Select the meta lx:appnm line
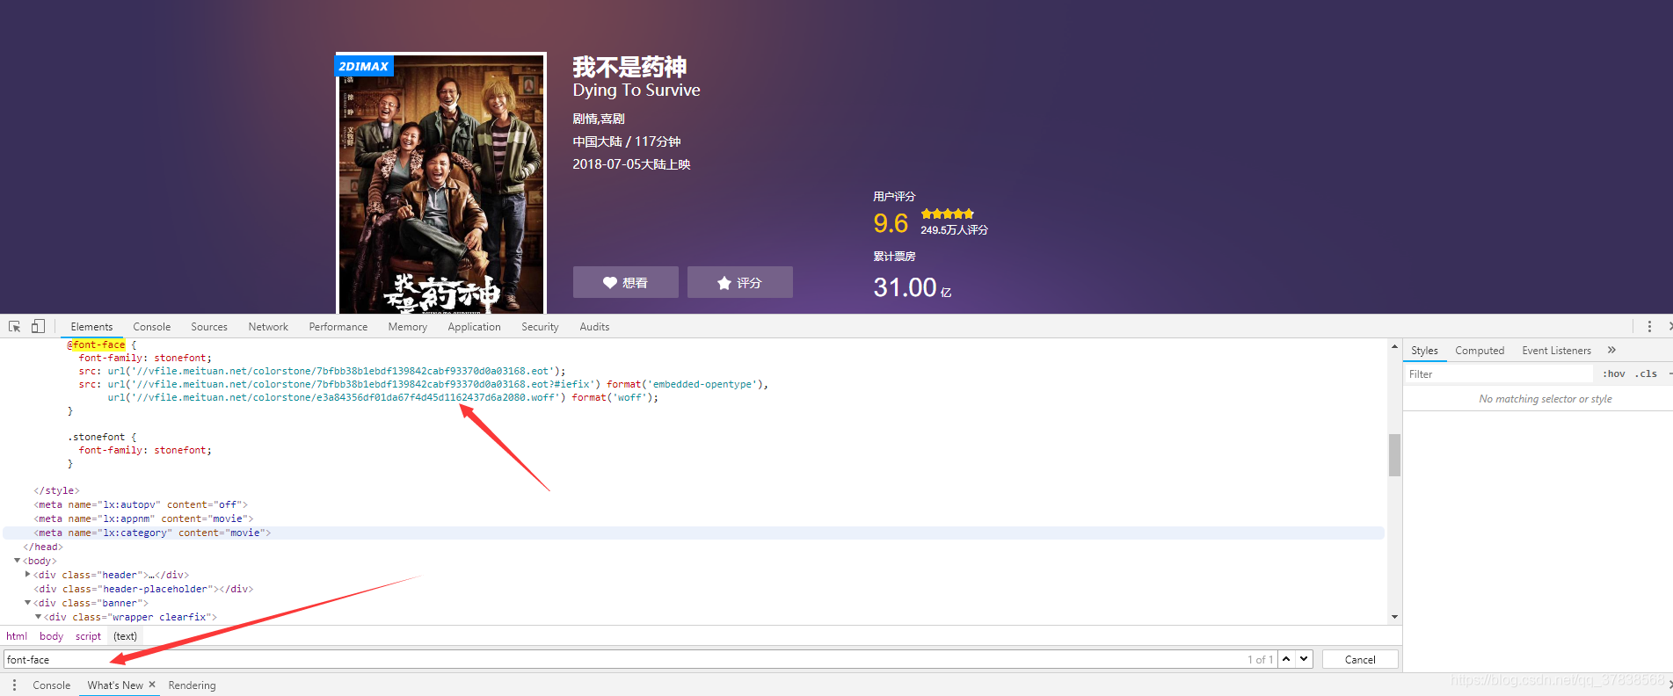 coord(143,518)
